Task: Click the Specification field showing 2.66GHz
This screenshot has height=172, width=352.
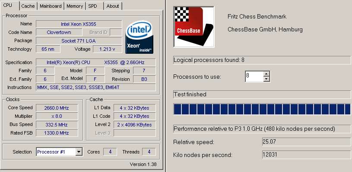Action: pyautogui.click(x=95, y=62)
